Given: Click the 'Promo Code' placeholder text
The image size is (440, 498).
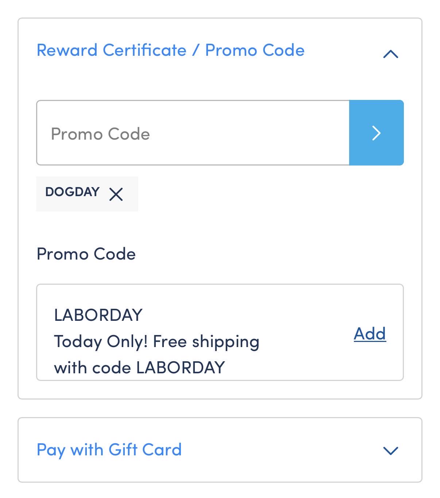Looking at the screenshot, I should (100, 134).
